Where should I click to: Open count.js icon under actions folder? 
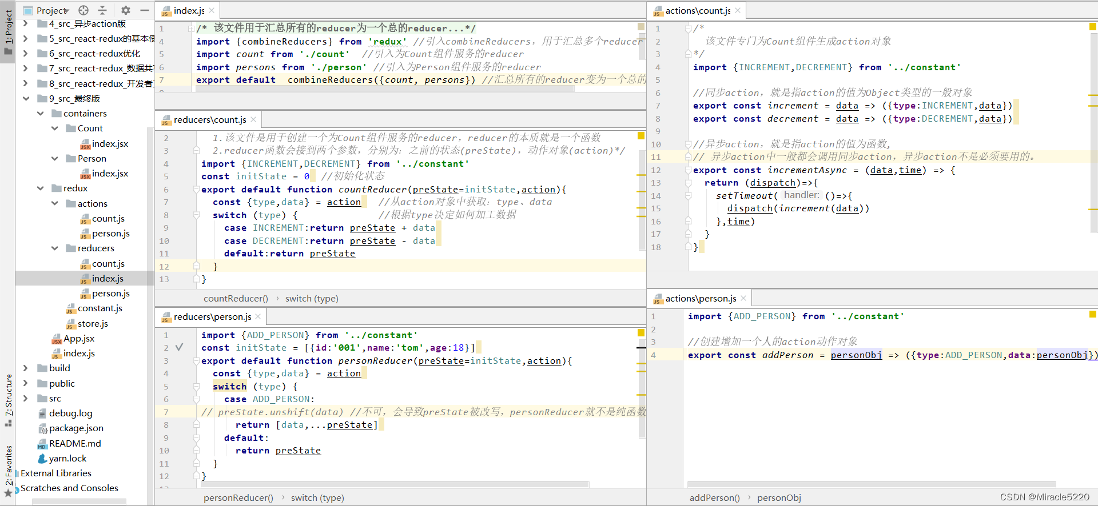pos(85,219)
